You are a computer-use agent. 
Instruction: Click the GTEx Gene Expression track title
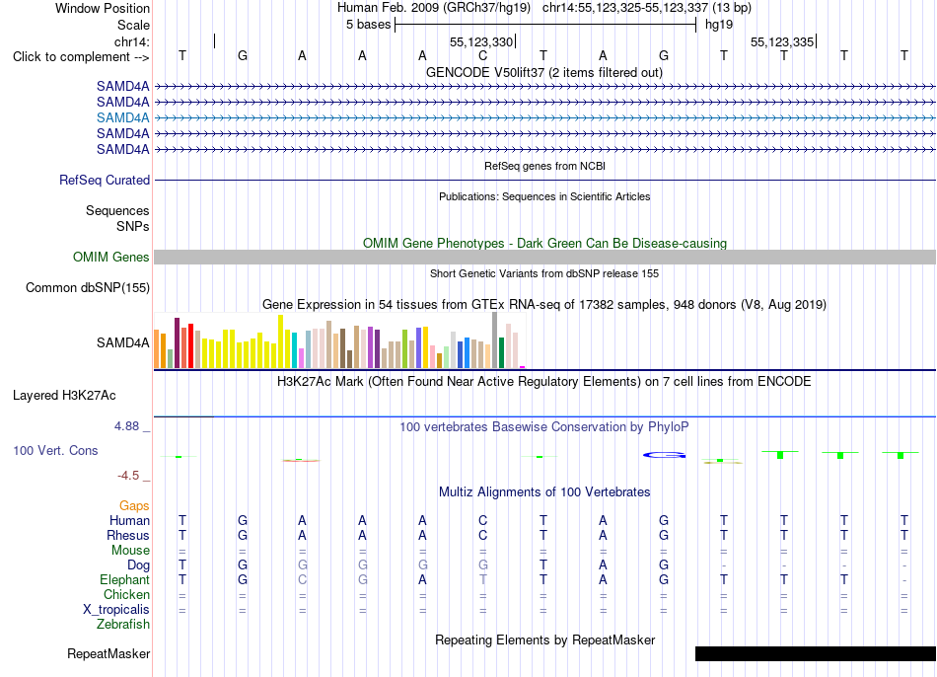click(x=544, y=304)
